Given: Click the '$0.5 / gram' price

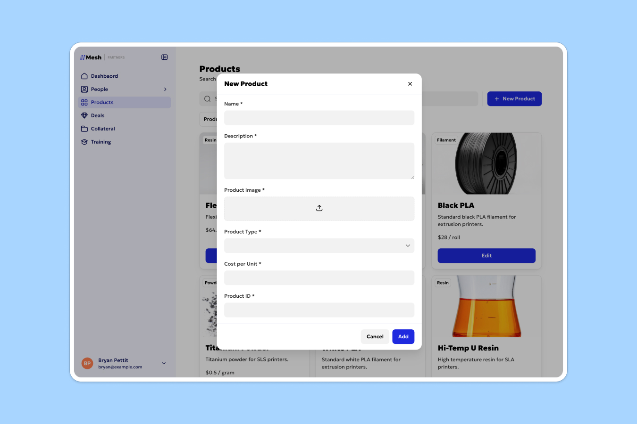Looking at the screenshot, I should tap(220, 373).
